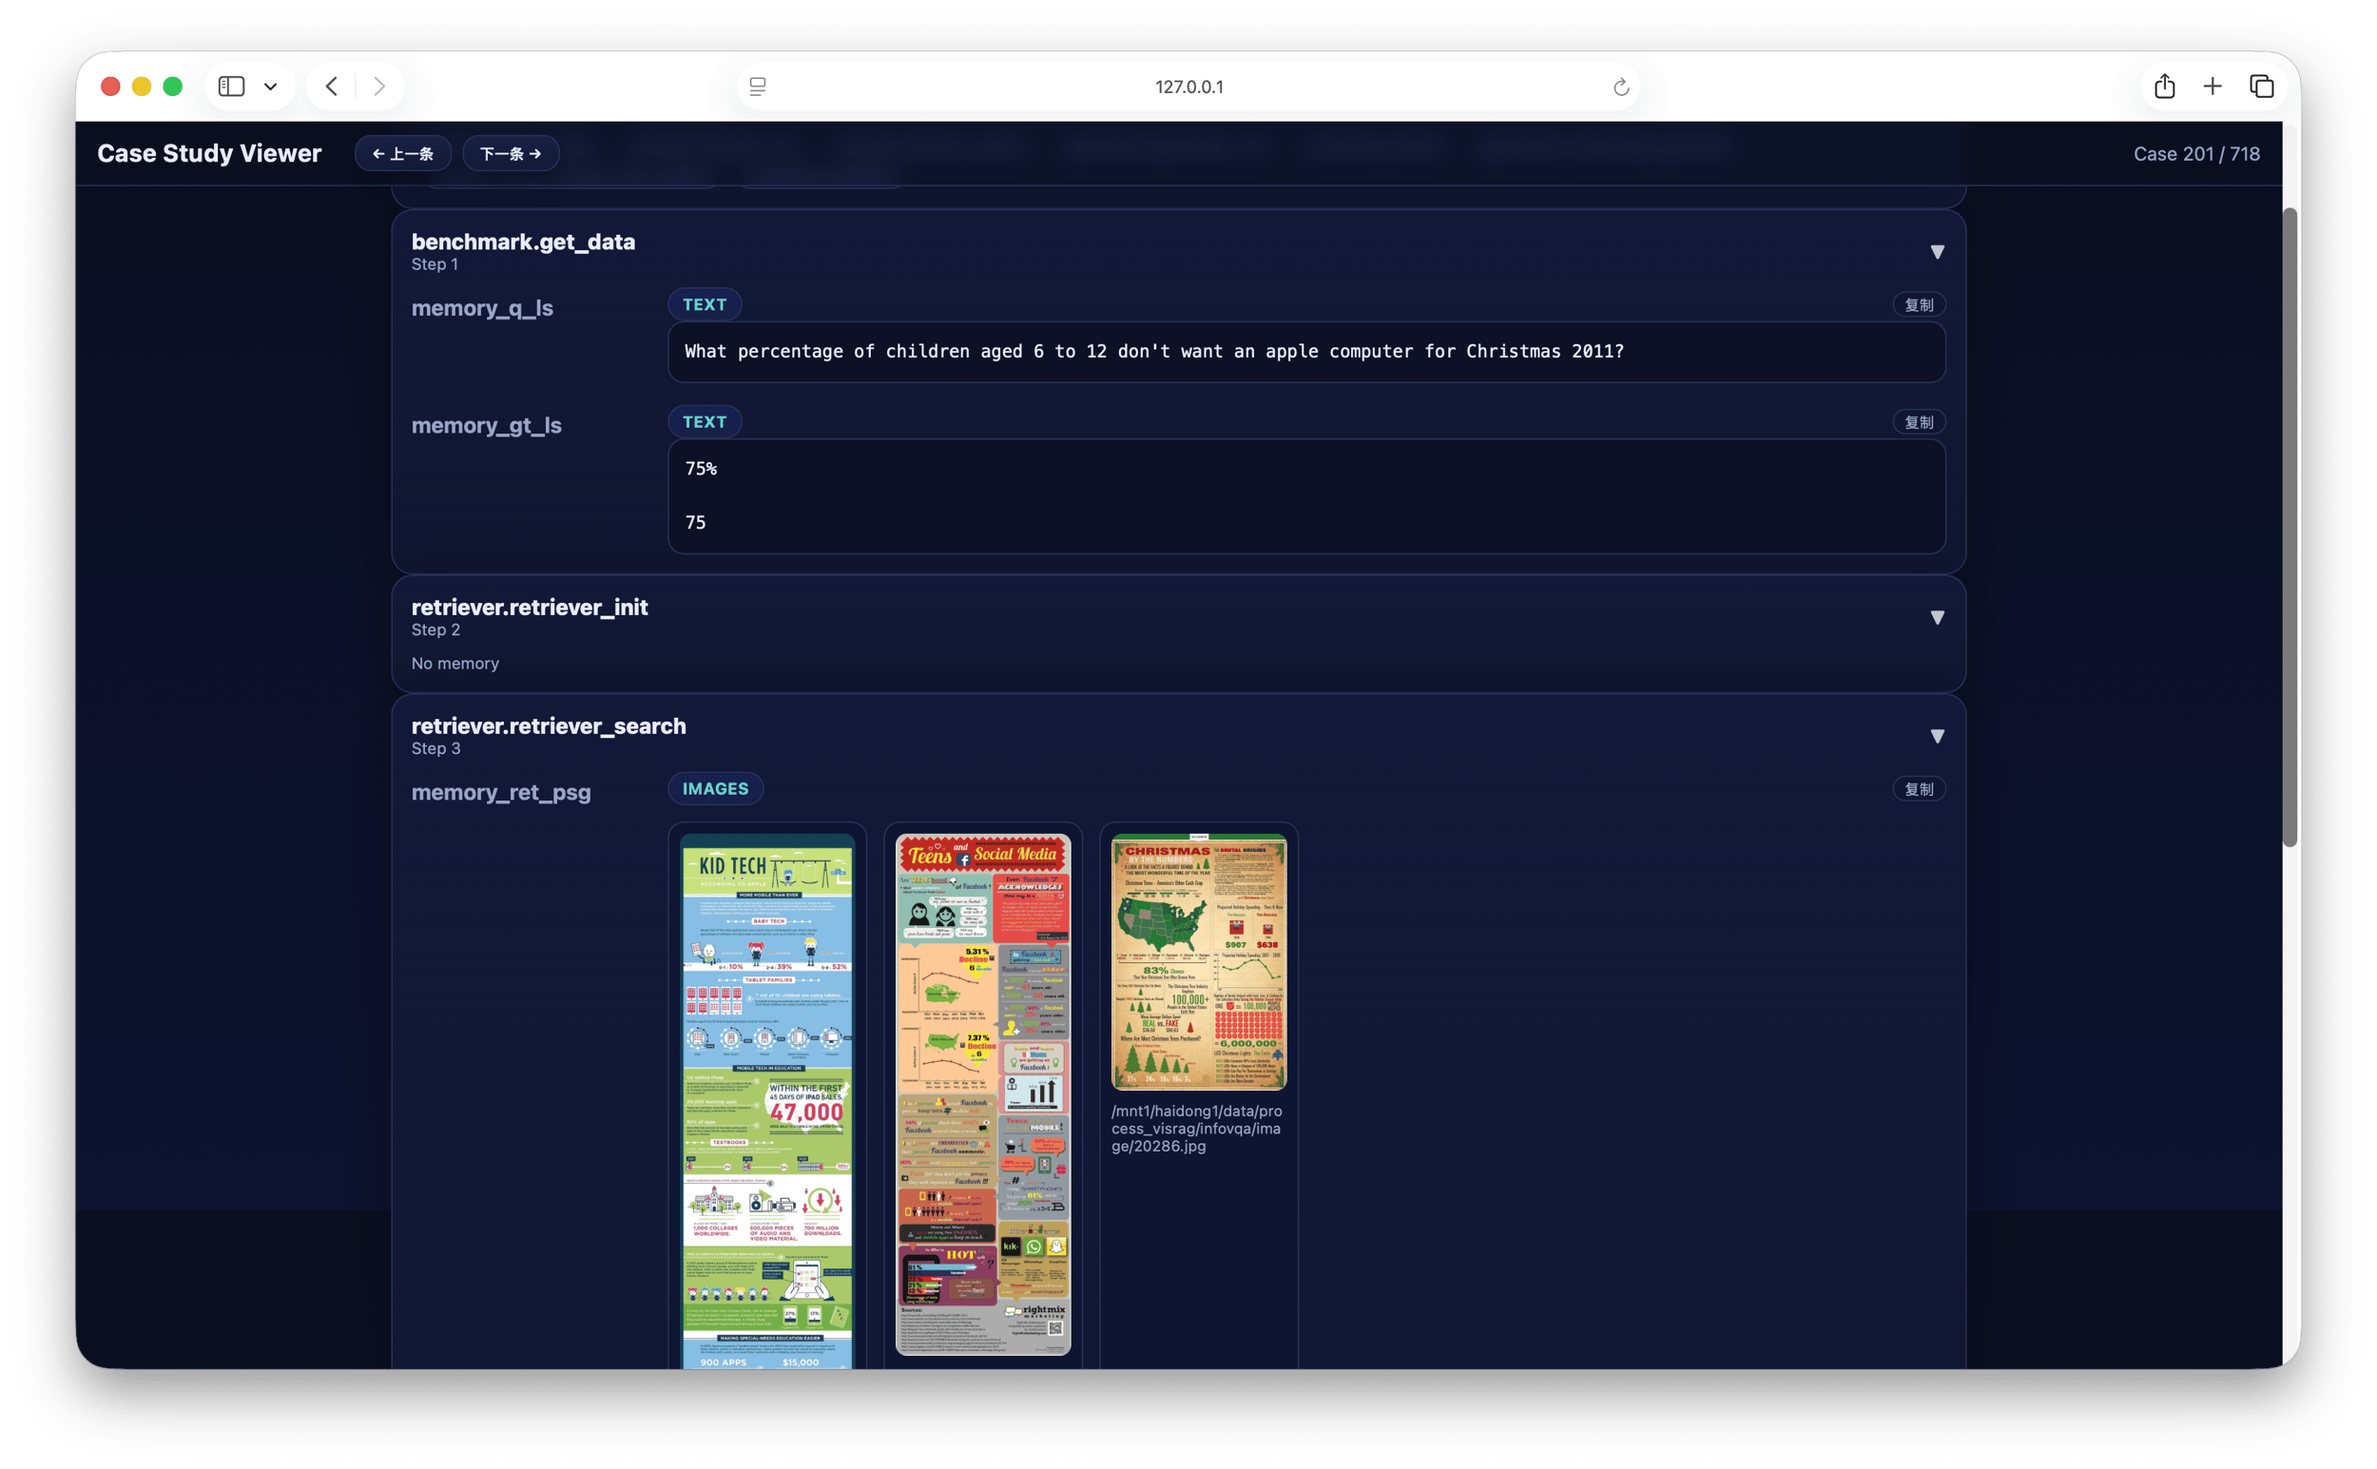Reload the page with refresh icon
This screenshot has width=2377, height=1469.
coord(1620,87)
